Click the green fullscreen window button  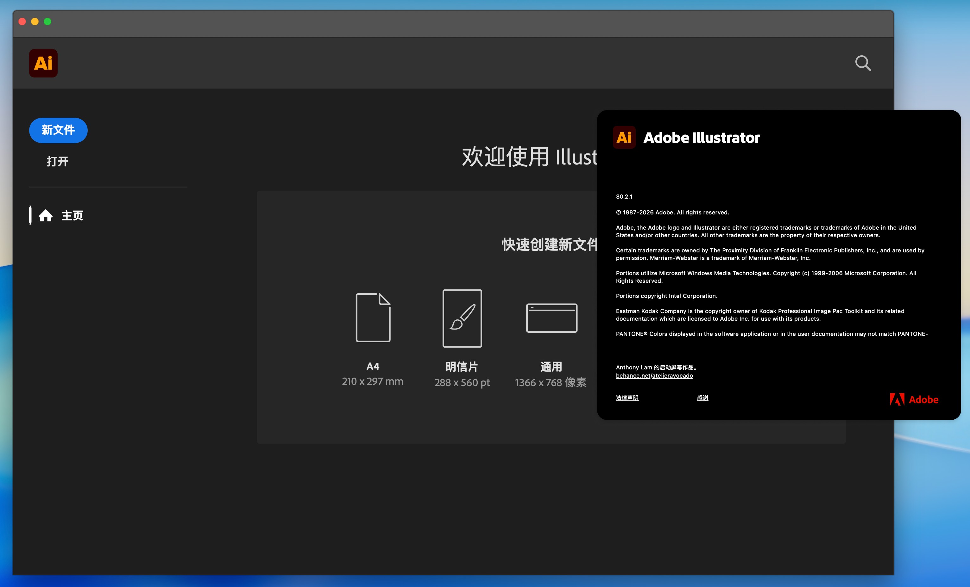point(47,22)
